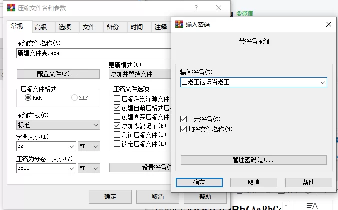Confirm password with 确定 in password dialog
This screenshot has height=210, width=338.
pos(199,182)
